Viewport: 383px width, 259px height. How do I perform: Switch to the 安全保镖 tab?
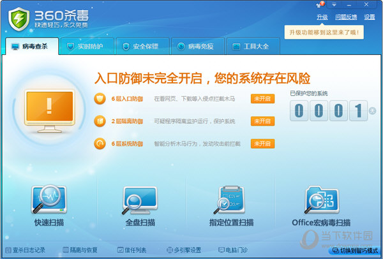[142, 46]
